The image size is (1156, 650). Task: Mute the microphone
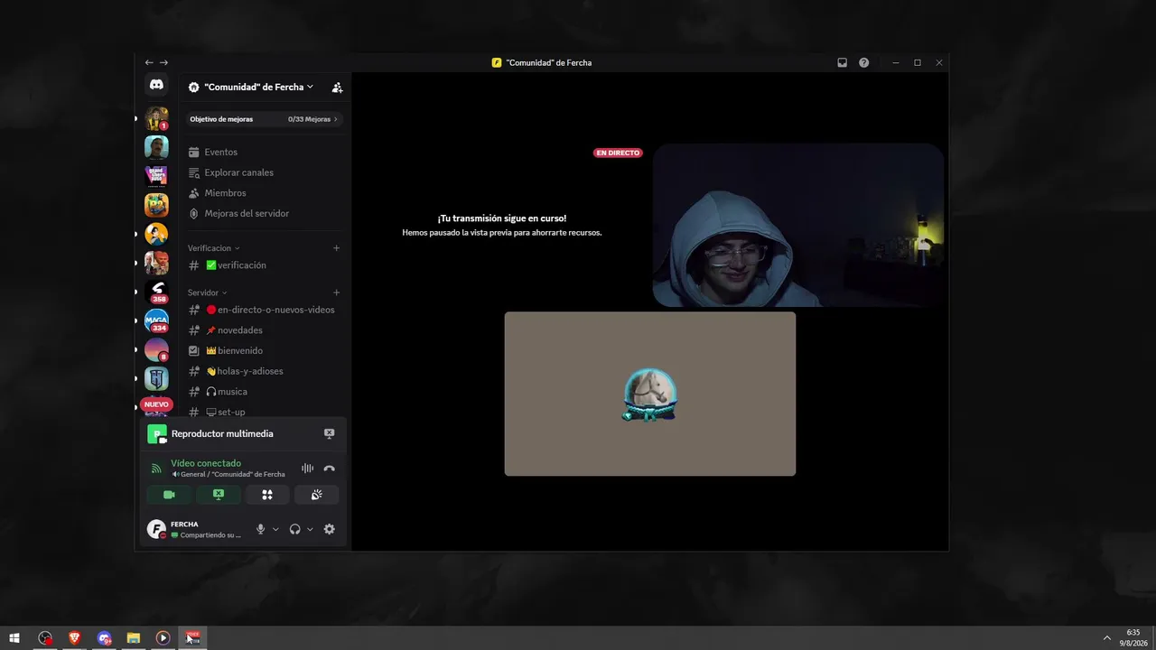click(261, 529)
